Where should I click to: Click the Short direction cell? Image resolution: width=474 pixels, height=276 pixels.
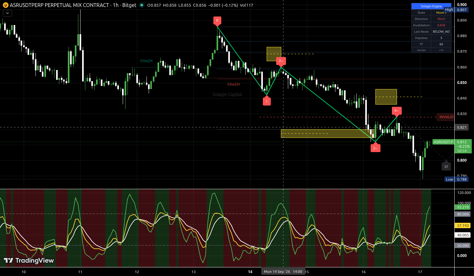point(441,19)
